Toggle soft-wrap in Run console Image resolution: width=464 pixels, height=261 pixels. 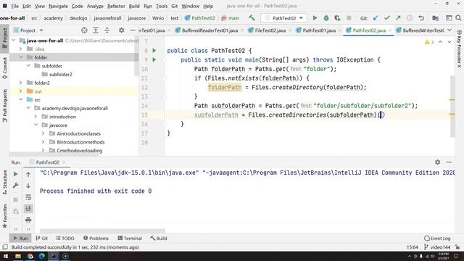coord(28,197)
